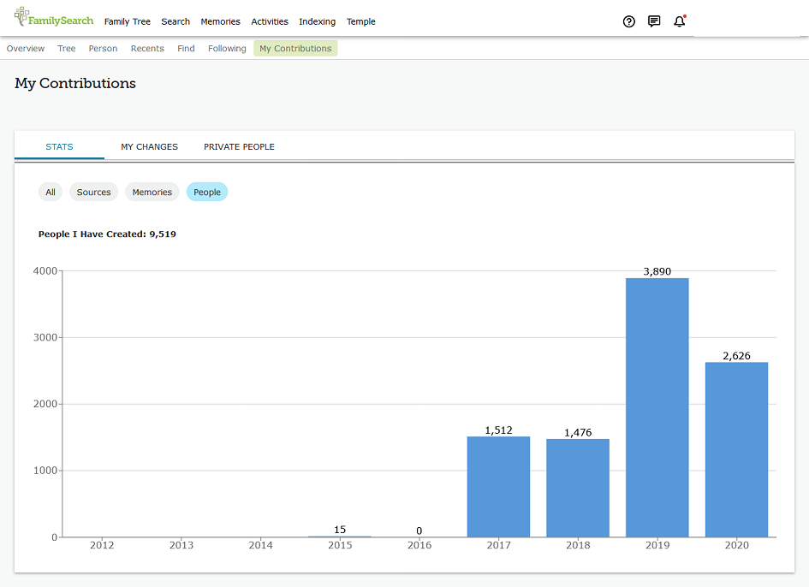
Task: Open the messages chat icon
Action: [654, 21]
